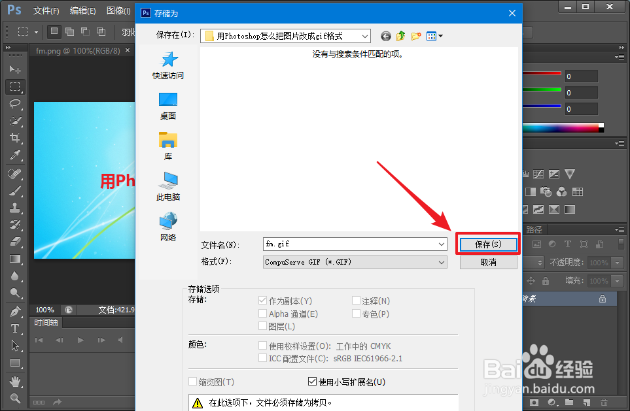Open Desktop location (桌面)
Viewport: 630px width, 411px height.
168,107
